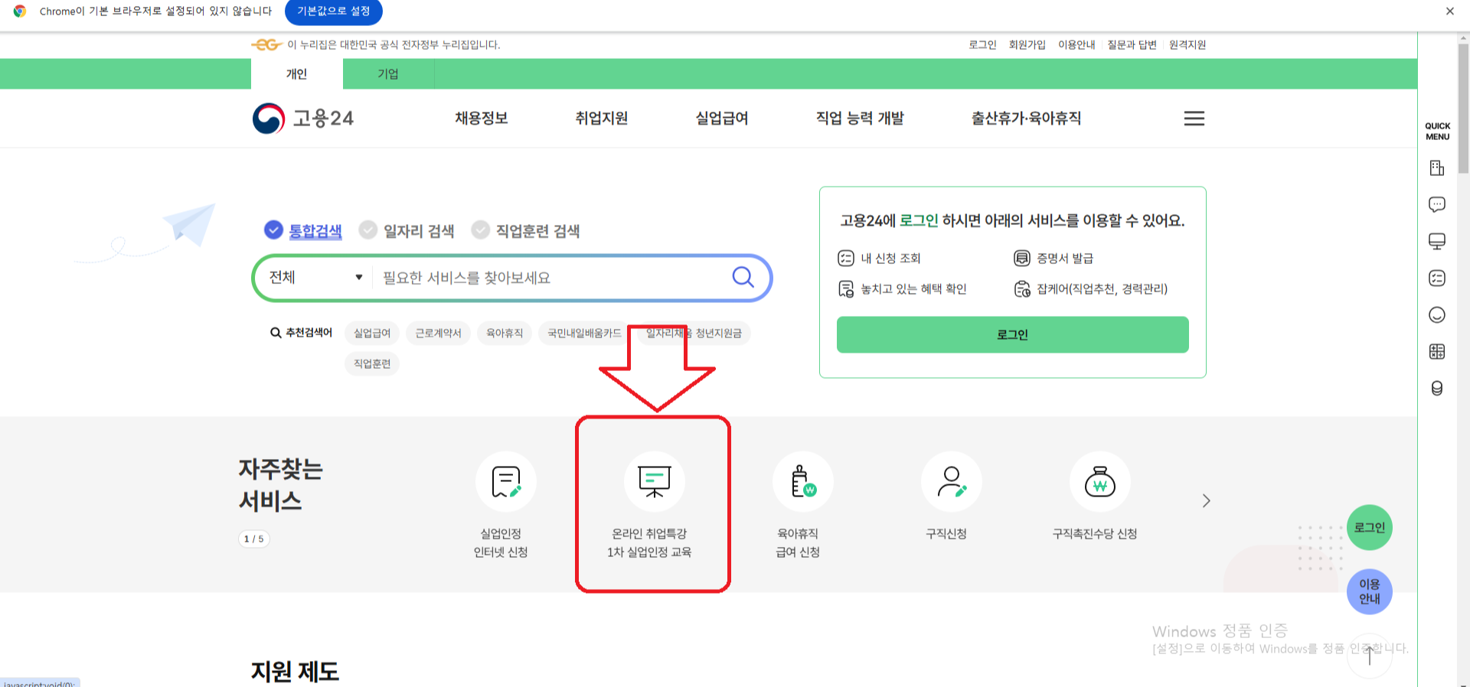Click quick menu checklist icon

(1437, 278)
